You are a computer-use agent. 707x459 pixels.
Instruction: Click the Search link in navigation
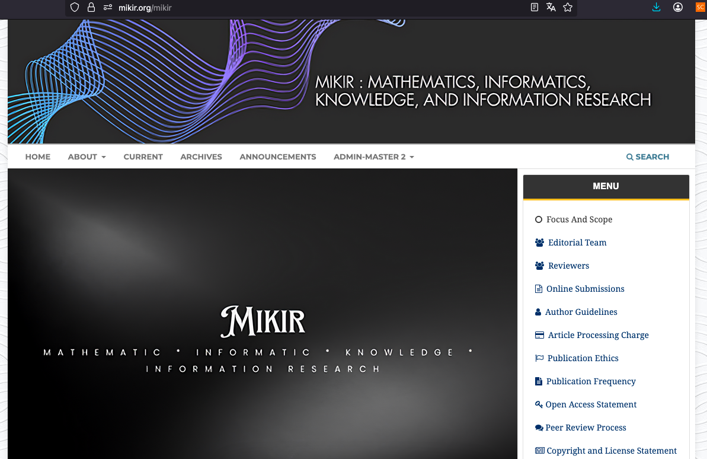648,157
